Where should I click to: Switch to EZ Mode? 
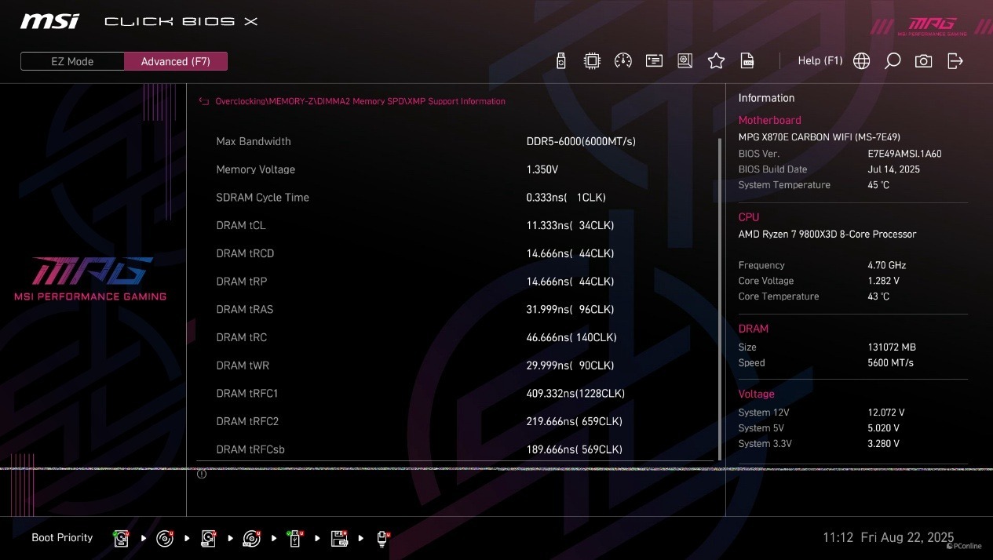tap(72, 61)
